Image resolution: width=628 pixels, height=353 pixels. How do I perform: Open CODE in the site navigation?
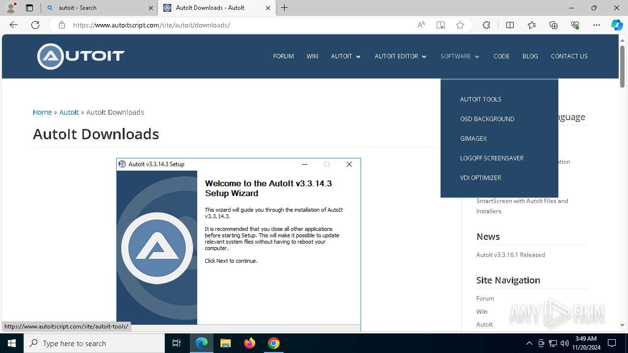[501, 56]
